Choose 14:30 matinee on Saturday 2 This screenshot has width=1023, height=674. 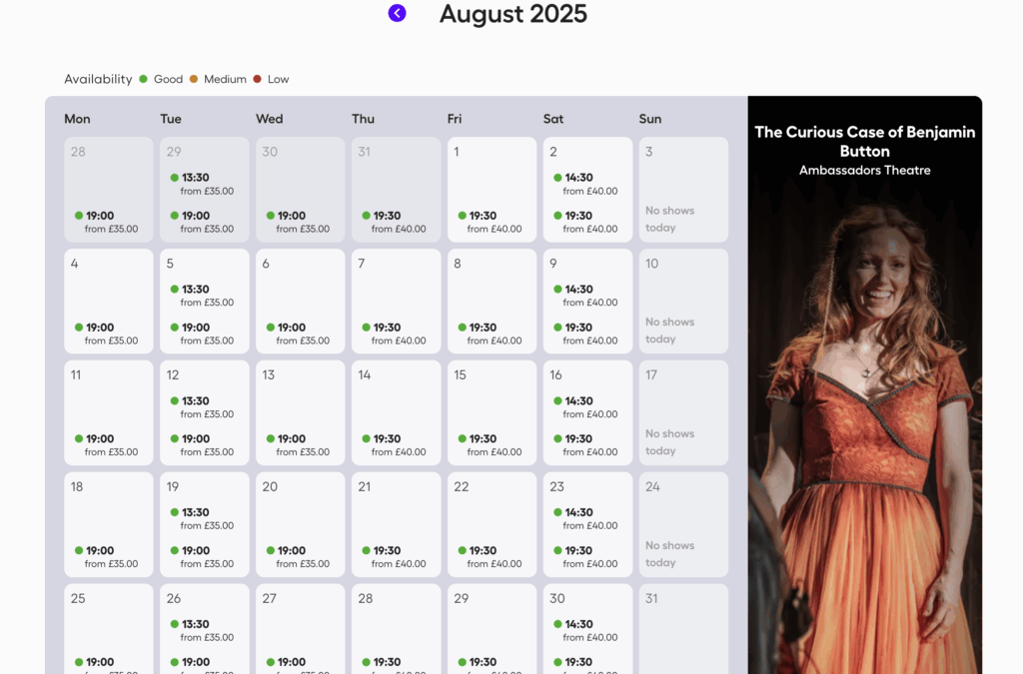585,184
